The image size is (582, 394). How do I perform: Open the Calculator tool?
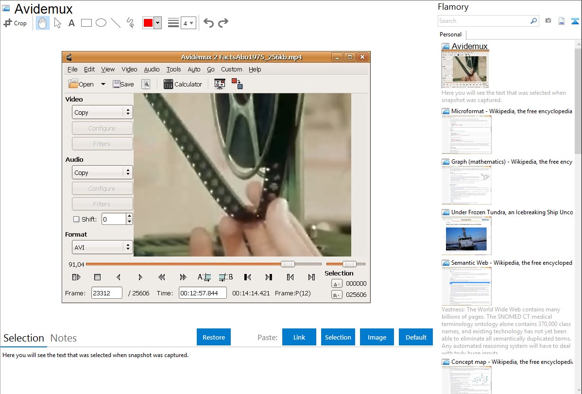click(x=183, y=85)
